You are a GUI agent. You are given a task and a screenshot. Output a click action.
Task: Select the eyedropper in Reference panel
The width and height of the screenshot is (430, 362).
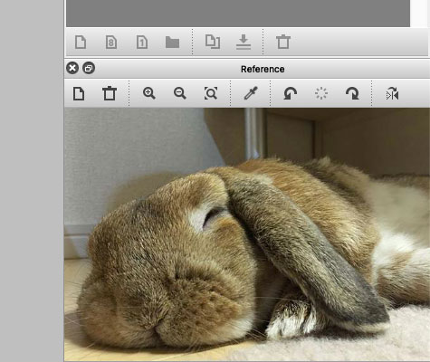(251, 93)
